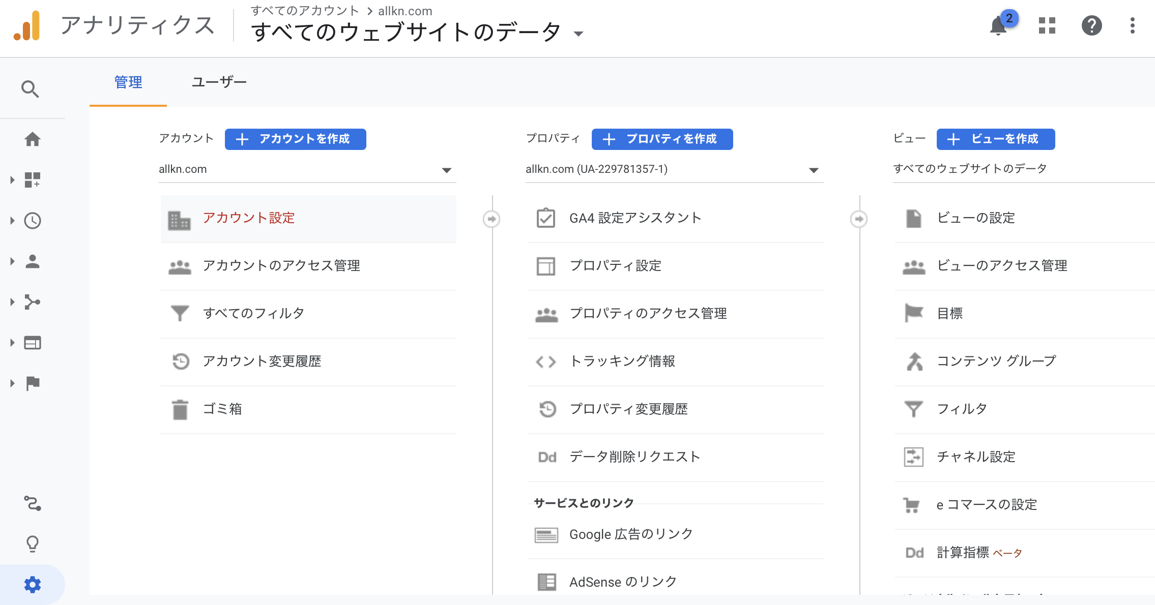Open アカウントのアクセス管理
The width and height of the screenshot is (1155, 605).
(x=308, y=266)
